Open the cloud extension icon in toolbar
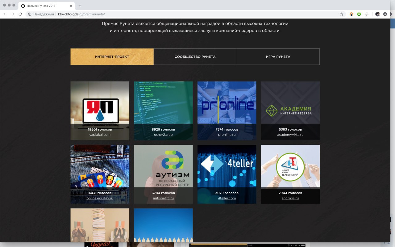Image resolution: width=395 pixels, height=247 pixels. pyautogui.click(x=367, y=14)
